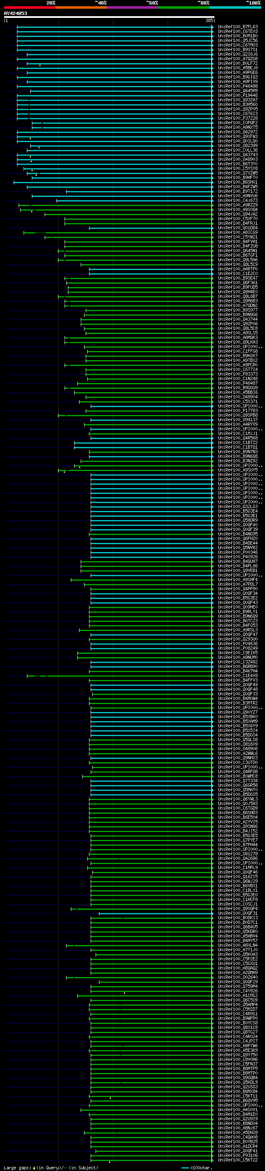The image size is (265, 1171).
Task: Select the hit label UniRef100_B9T172
Action: [x=237, y=191]
